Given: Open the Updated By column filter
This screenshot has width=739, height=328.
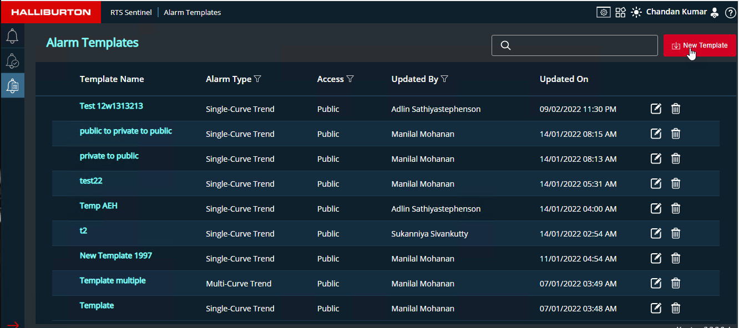Looking at the screenshot, I should pyautogui.click(x=444, y=79).
